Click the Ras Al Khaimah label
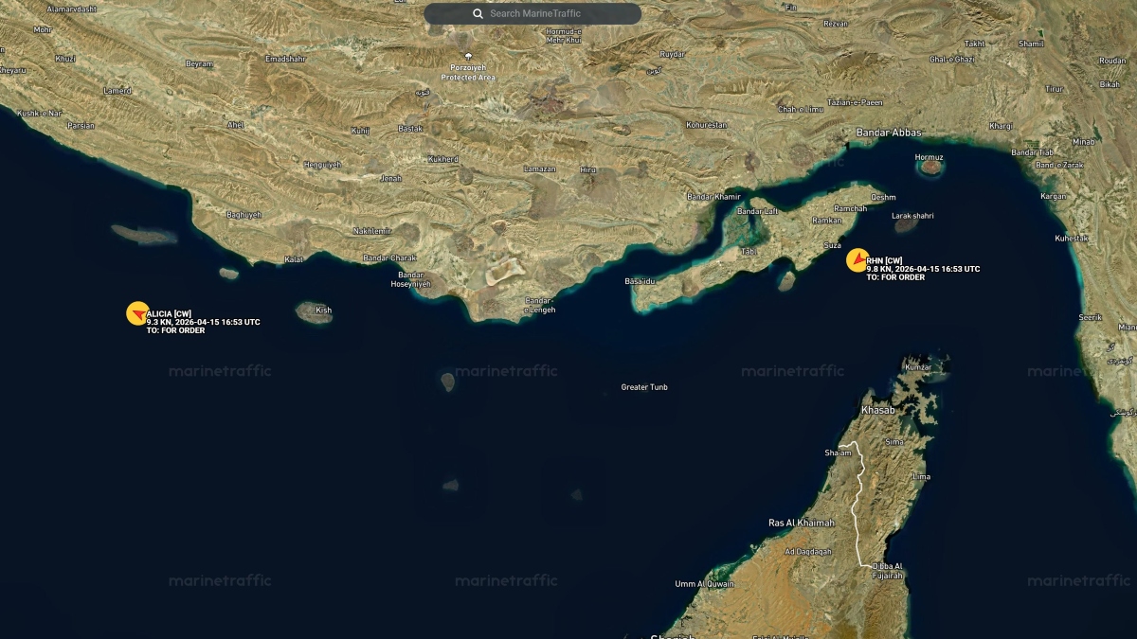This screenshot has width=1137, height=639. click(x=802, y=523)
